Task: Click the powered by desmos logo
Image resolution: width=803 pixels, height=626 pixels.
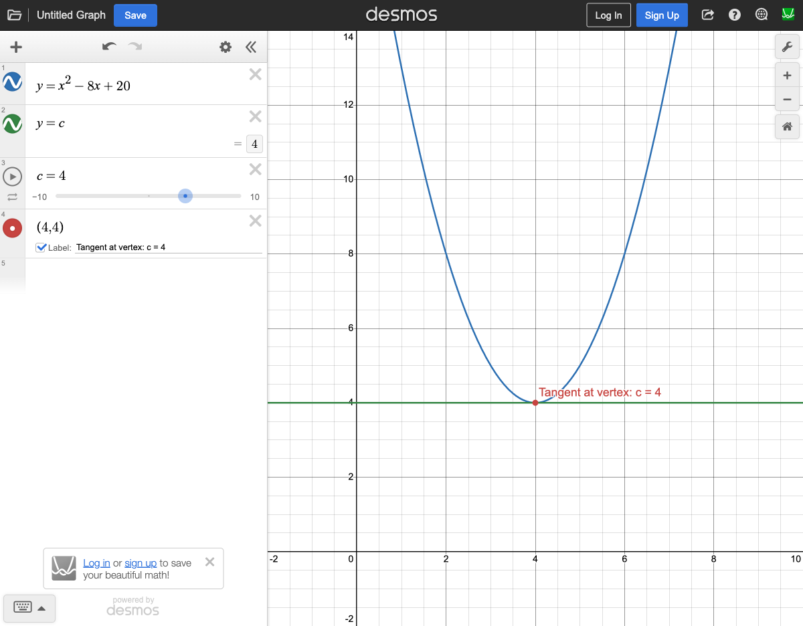Action: pos(133,607)
